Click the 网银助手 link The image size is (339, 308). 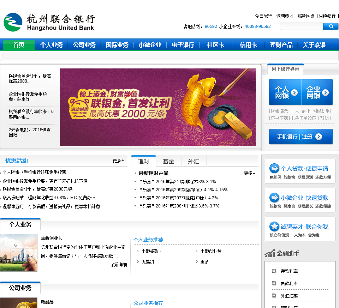[x=321, y=111]
